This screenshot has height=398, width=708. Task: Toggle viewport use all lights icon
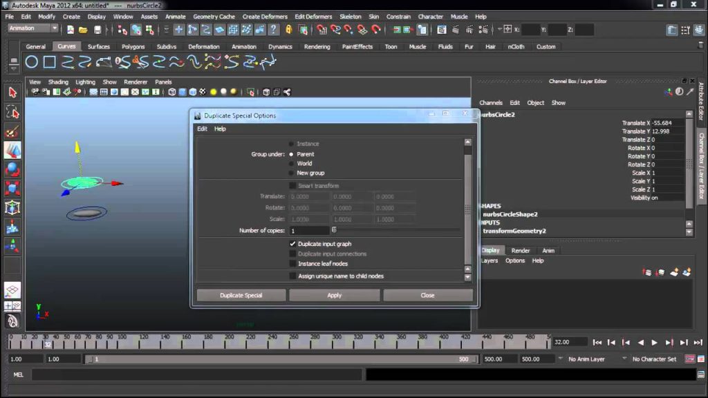pos(213,92)
